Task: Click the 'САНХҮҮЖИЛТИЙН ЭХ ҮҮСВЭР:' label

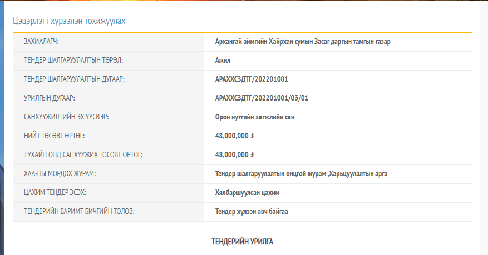Action: [x=66, y=117]
